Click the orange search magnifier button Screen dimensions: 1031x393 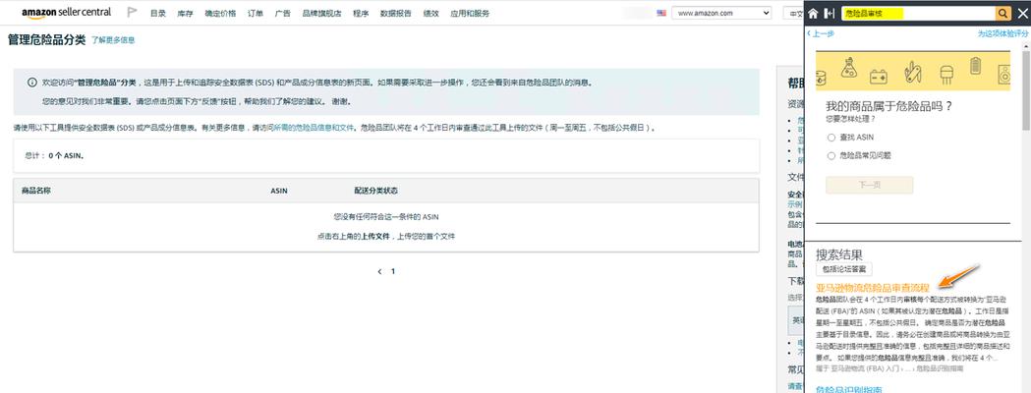tap(1002, 13)
